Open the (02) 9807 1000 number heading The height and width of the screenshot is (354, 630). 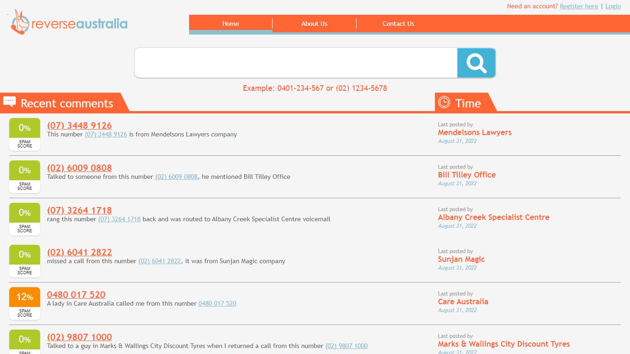point(79,337)
